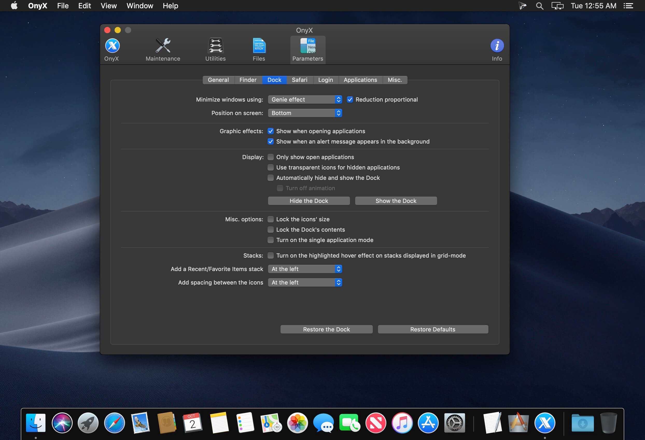This screenshot has width=645, height=440.
Task: Open System Preferences from the Dock
Action: (454, 423)
